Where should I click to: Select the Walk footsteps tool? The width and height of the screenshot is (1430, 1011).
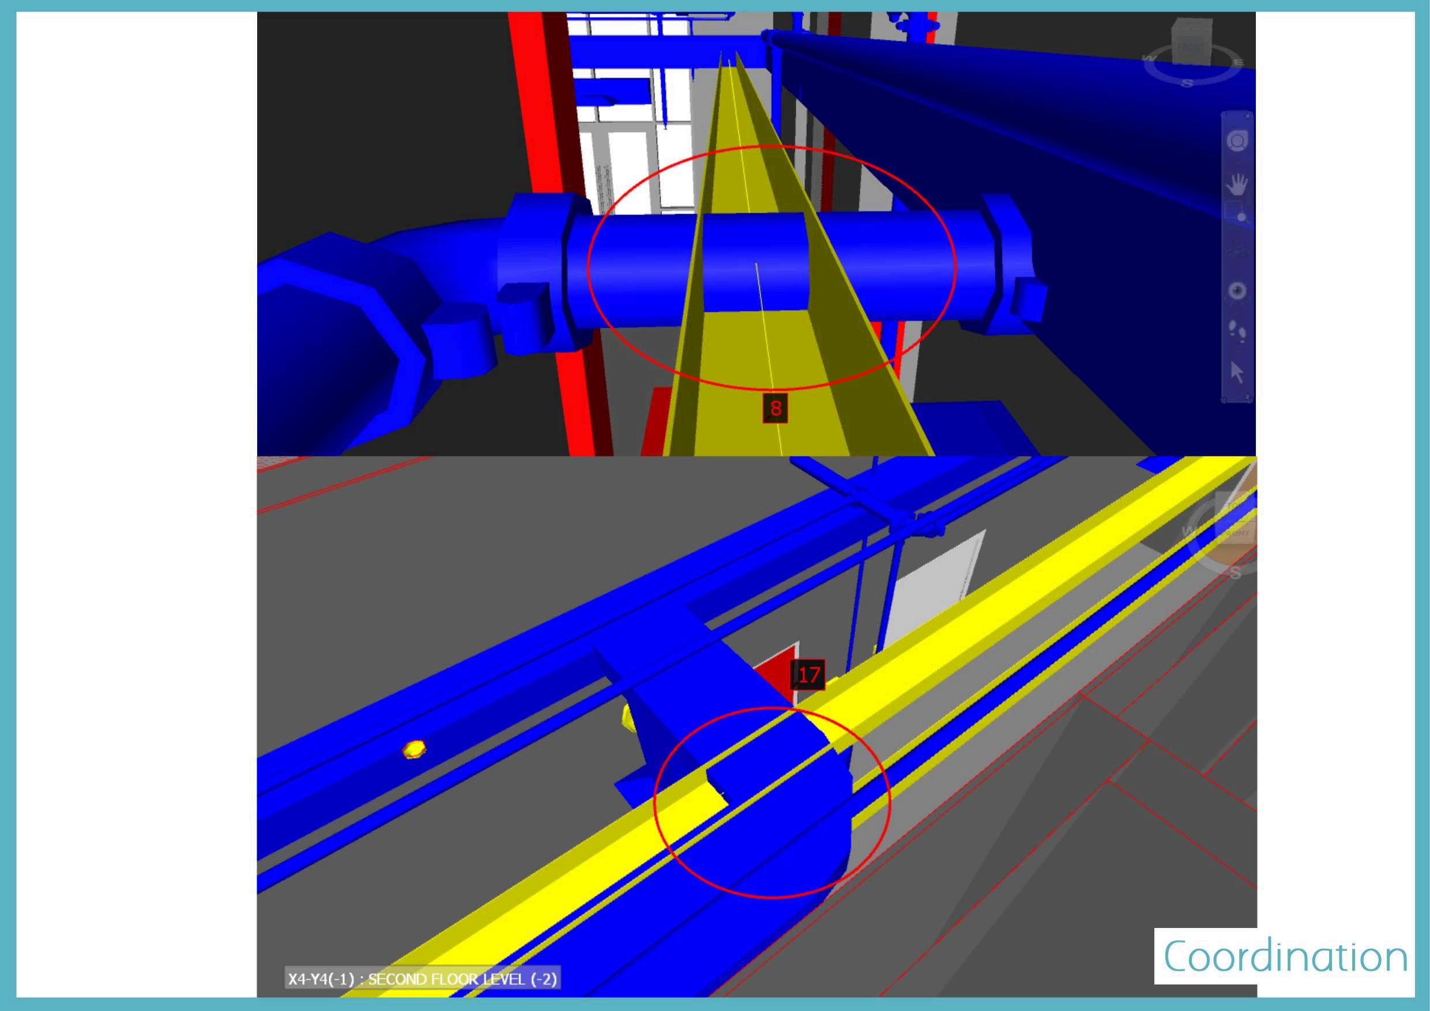coord(1237,331)
